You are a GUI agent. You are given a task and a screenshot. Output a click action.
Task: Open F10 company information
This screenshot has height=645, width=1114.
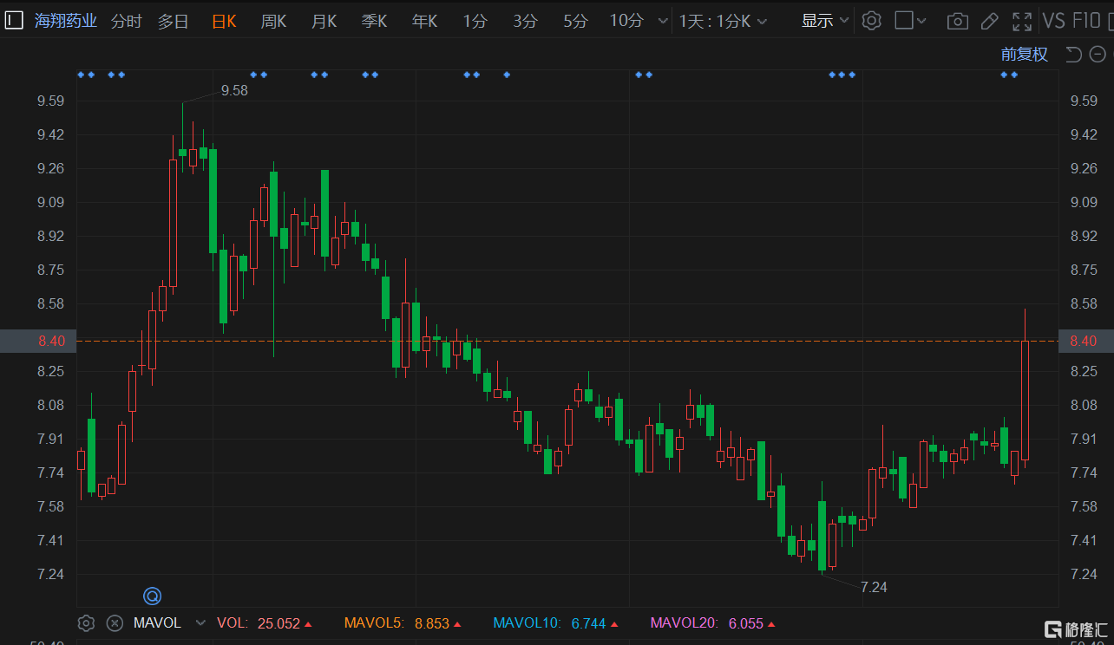1086,21
